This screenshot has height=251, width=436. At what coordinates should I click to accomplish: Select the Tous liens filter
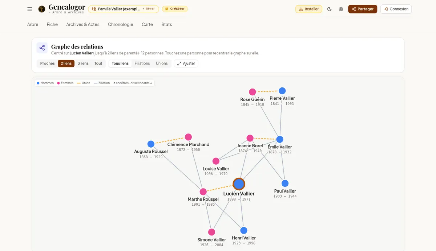pos(120,63)
